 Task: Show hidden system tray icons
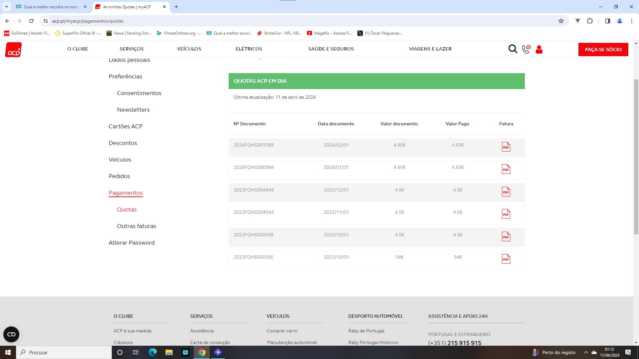click(x=586, y=352)
